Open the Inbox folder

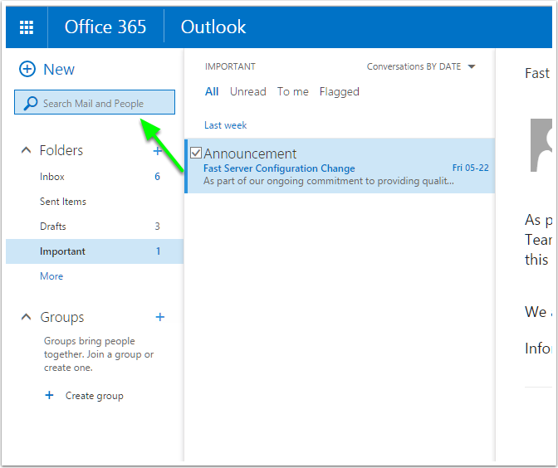52,177
